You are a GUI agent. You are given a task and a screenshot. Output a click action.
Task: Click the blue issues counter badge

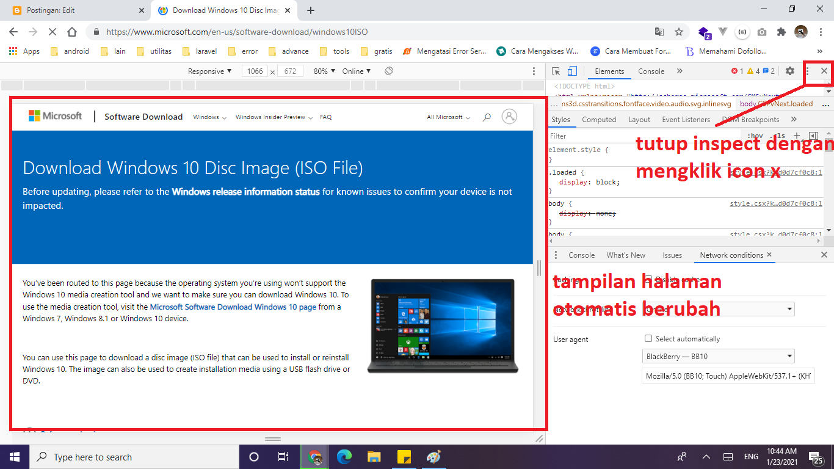769,71
